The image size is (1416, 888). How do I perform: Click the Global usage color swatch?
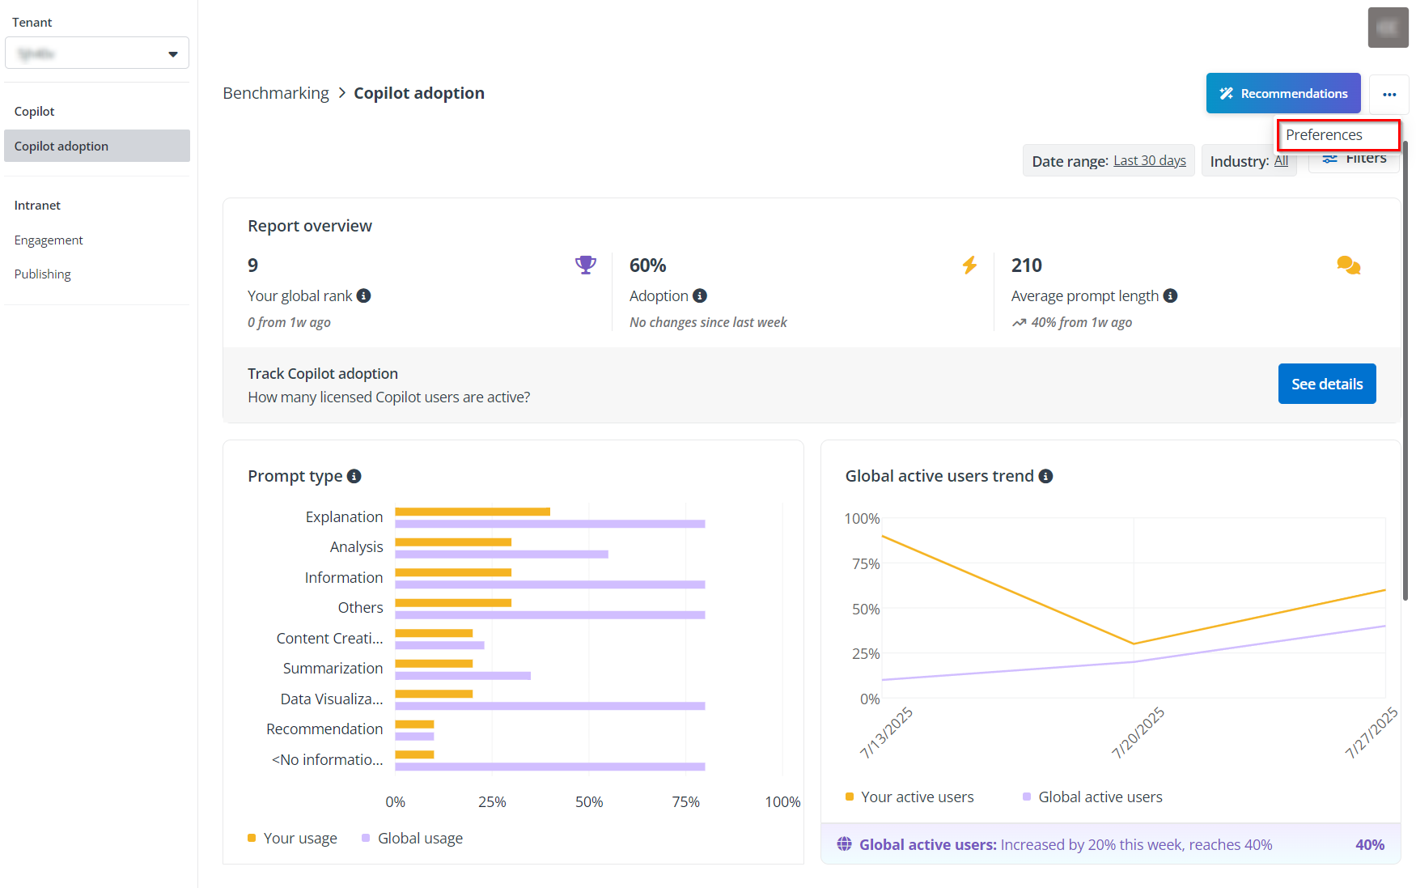point(365,838)
